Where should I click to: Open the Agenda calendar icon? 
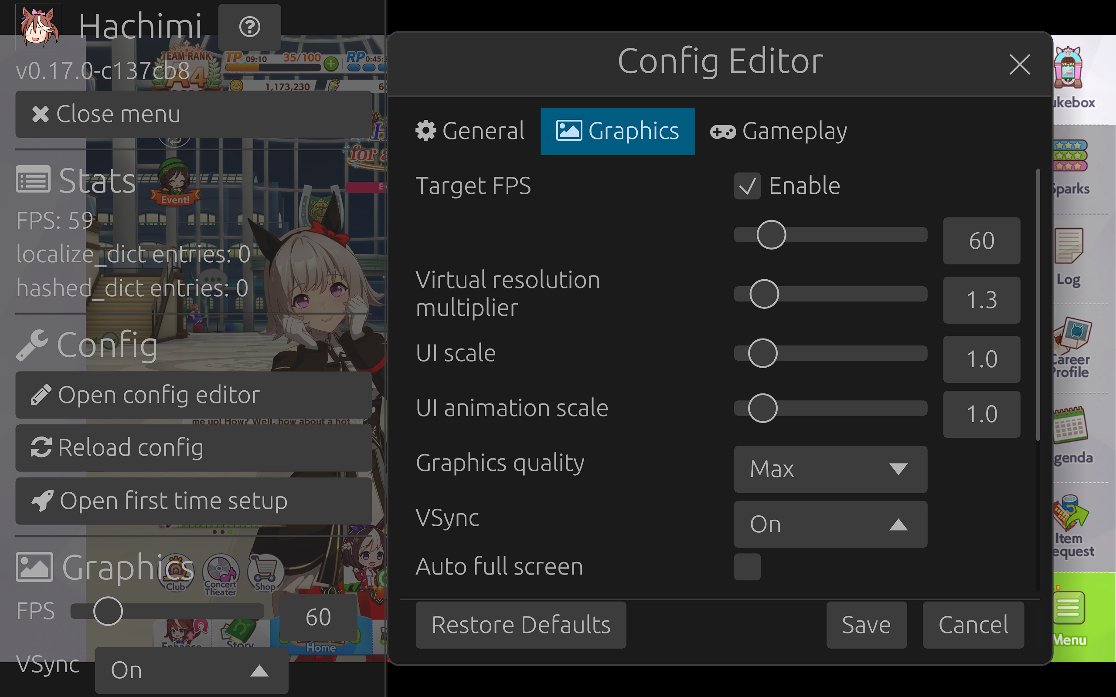[x=1070, y=425]
